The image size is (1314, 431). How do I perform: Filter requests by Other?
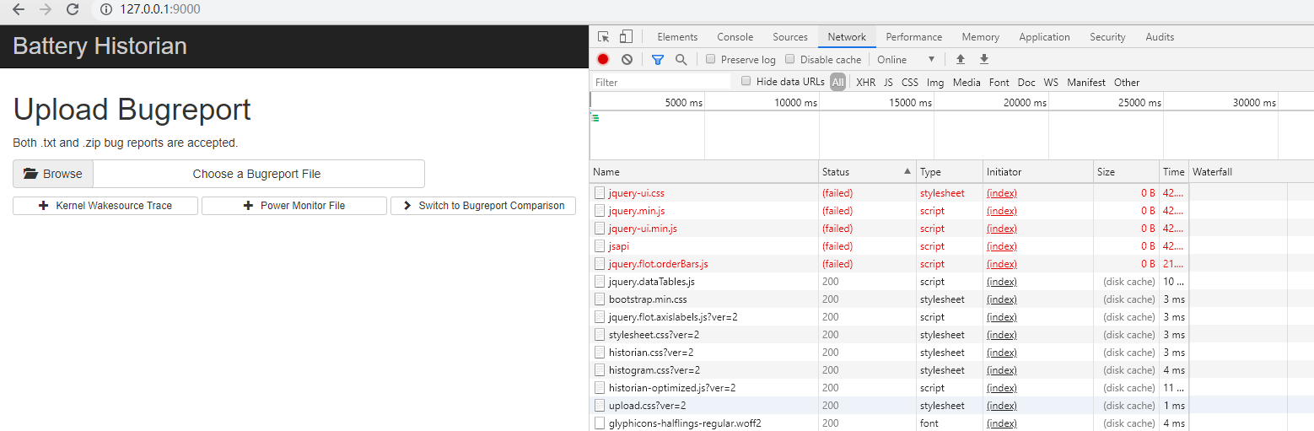pyautogui.click(x=1127, y=83)
